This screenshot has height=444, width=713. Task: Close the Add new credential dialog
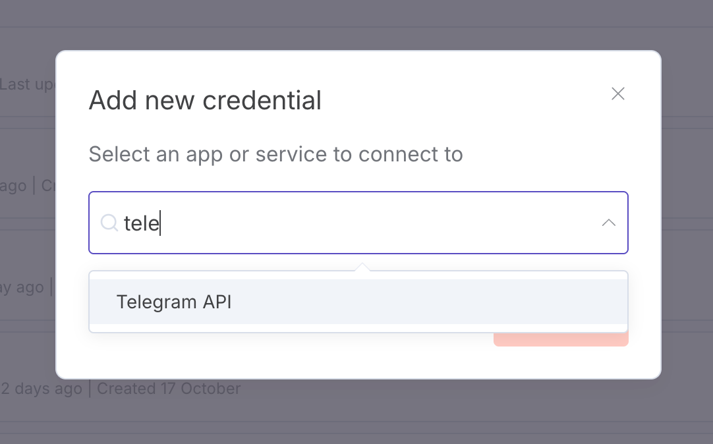[617, 94]
